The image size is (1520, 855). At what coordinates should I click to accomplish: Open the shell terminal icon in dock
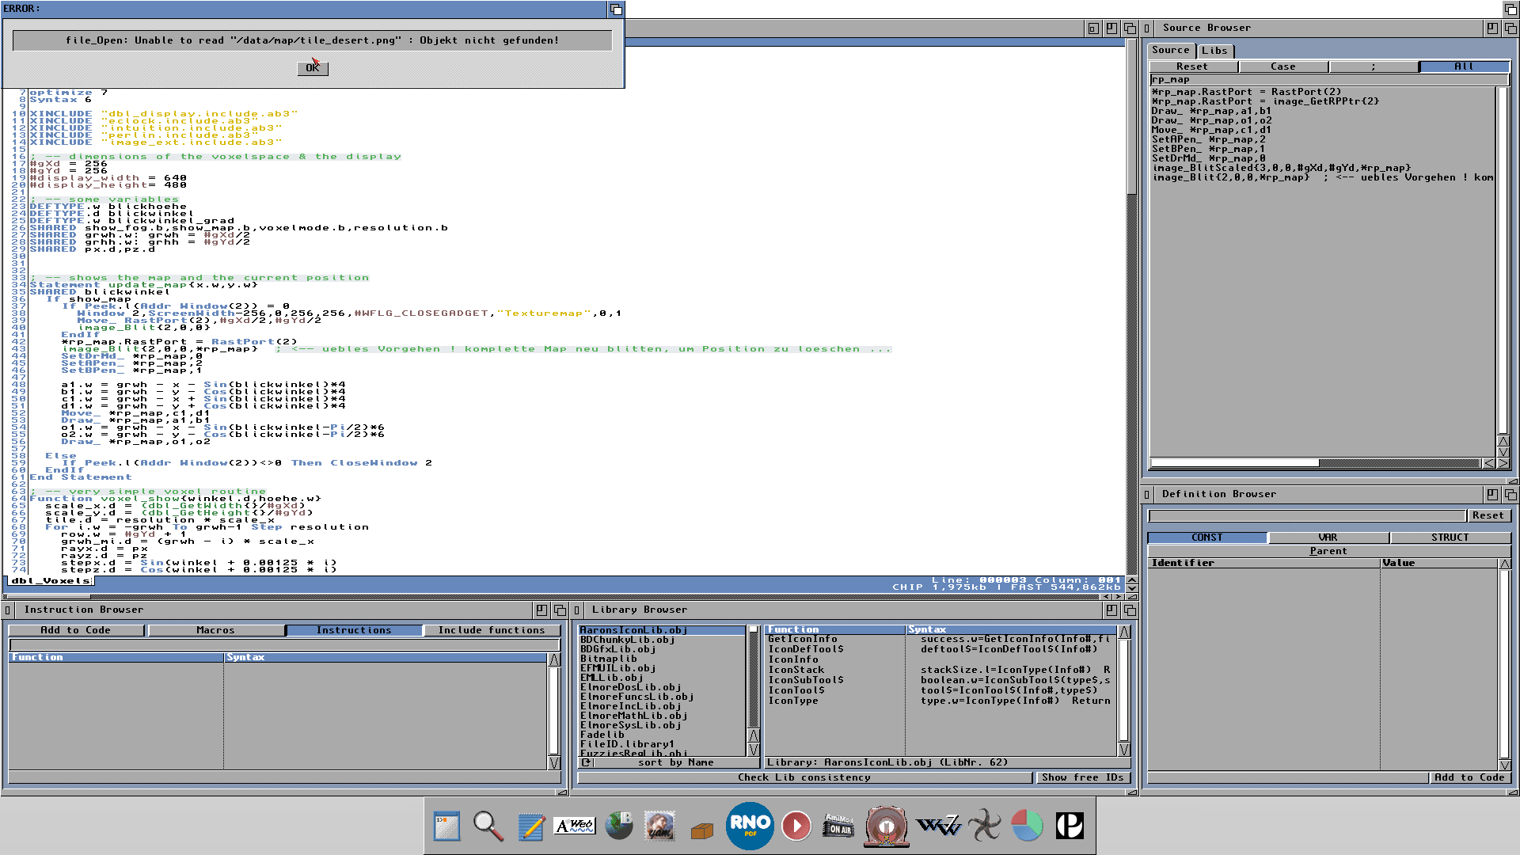(447, 826)
